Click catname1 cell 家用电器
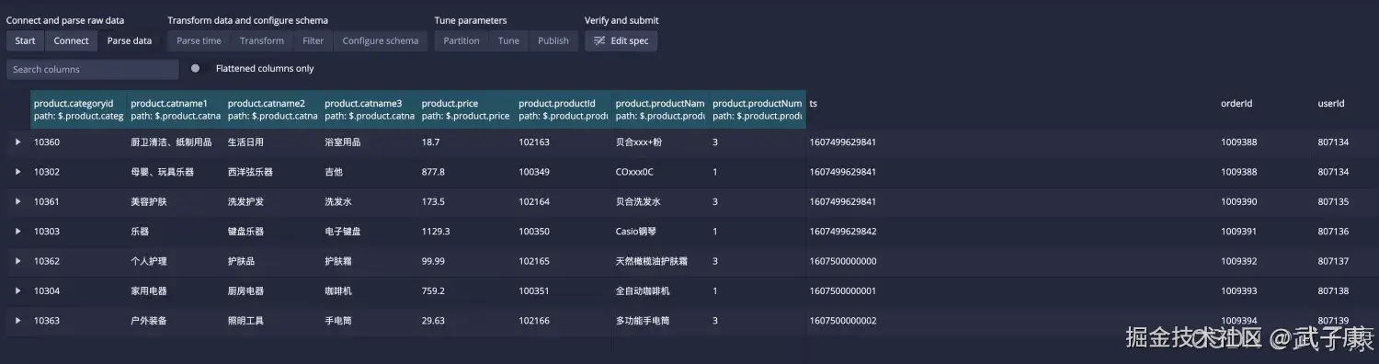Image resolution: width=1379 pixels, height=364 pixels. point(149,290)
